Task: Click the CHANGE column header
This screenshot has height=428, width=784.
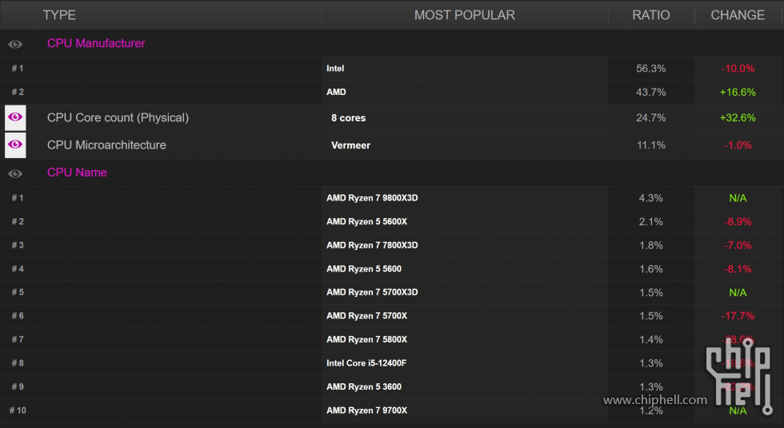Action: coord(738,15)
